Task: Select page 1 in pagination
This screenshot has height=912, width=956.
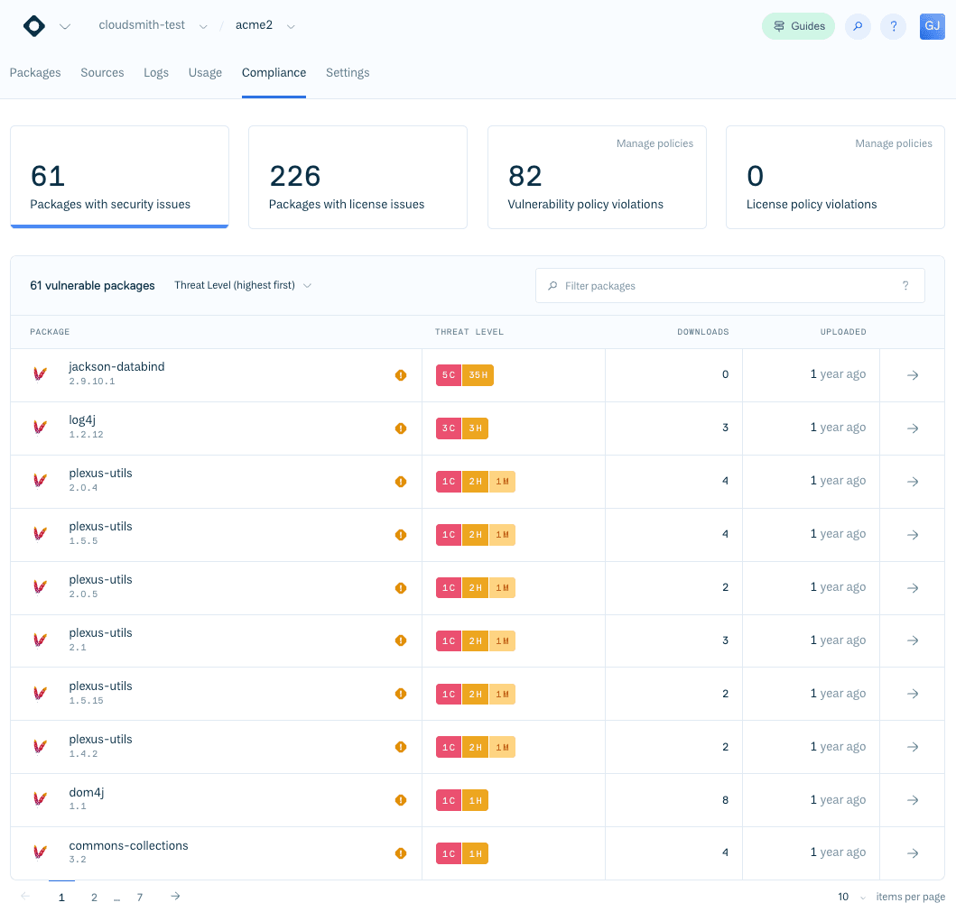Action: point(61,898)
